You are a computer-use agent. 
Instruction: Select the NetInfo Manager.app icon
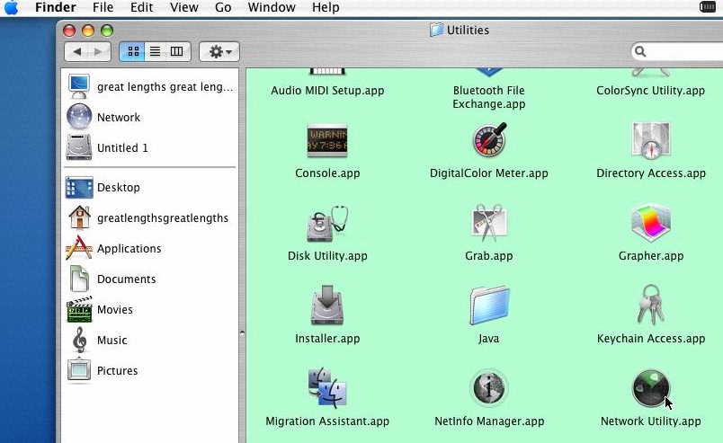tap(489, 388)
